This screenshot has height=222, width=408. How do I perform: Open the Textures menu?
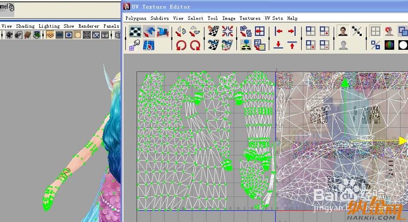click(250, 18)
